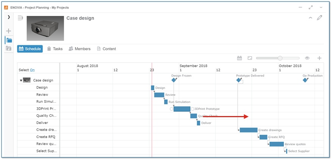Collapse the project header with up chevron
Image resolution: width=332 pixels, height=160 pixels.
tap(310, 18)
